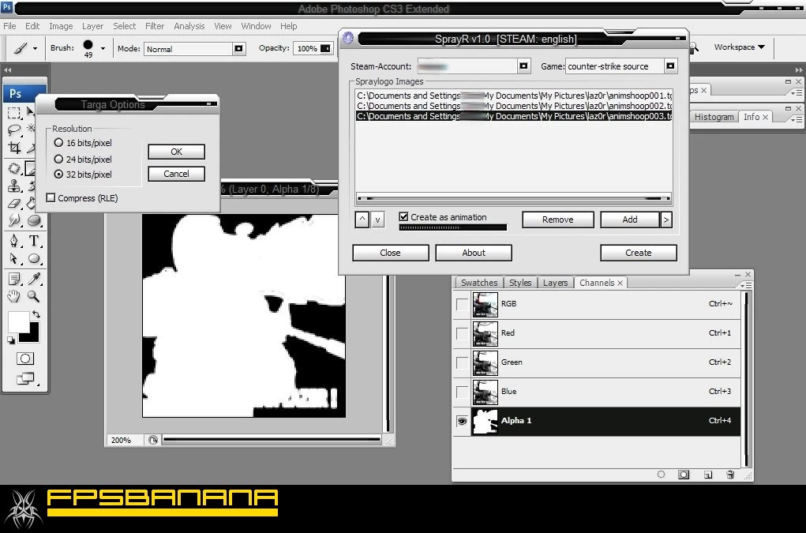This screenshot has height=533, width=806.
Task: Select the Spot Healing Brush tool
Action: (14, 168)
